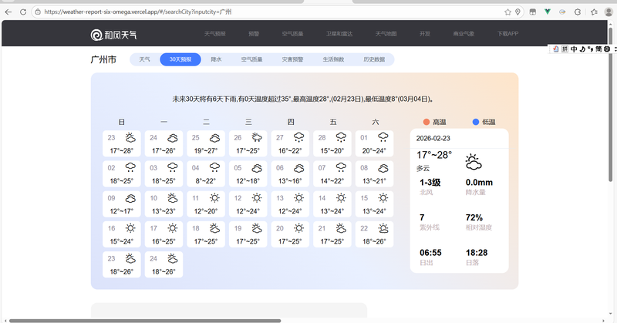Open 天气预报 in the top navigation
Screen dimensions: 617x323
coord(215,34)
